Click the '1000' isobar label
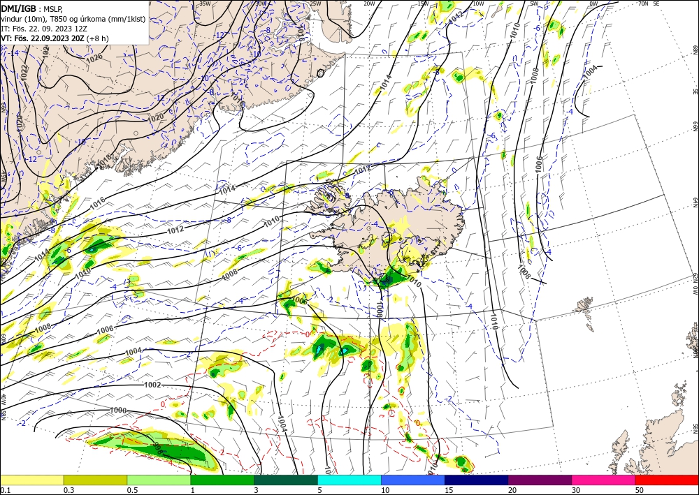Screen dimensions: 699x495 (x=118, y=410)
